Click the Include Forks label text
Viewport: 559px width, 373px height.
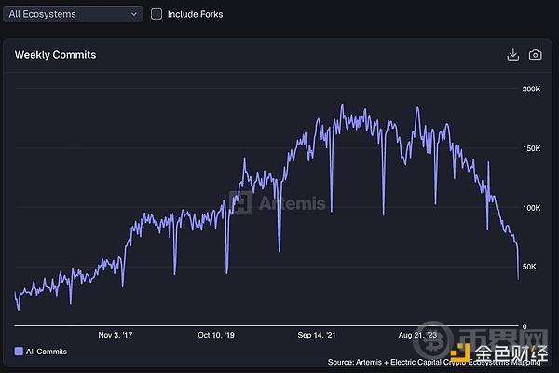click(x=195, y=14)
